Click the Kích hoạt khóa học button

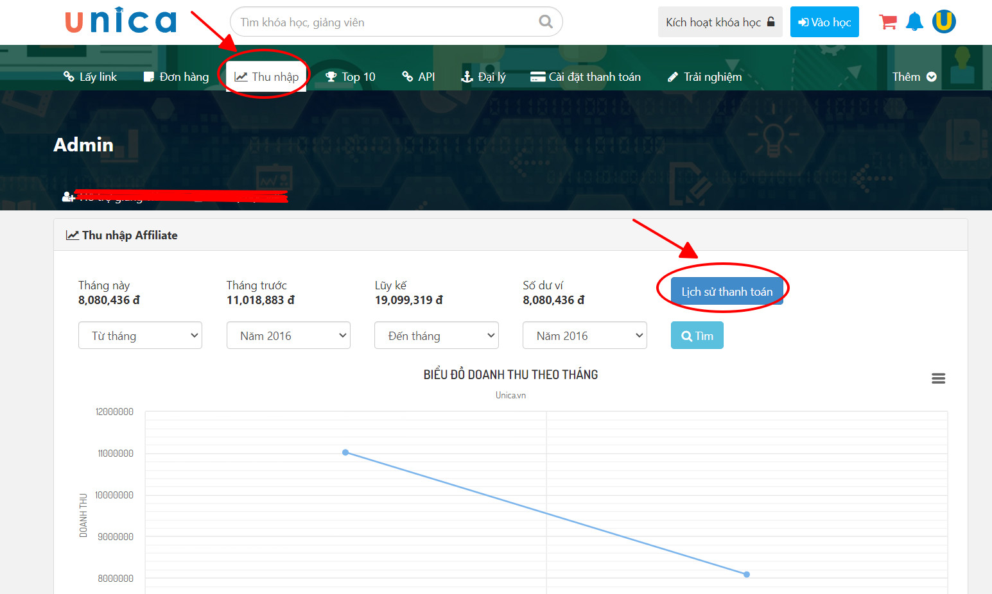point(720,22)
